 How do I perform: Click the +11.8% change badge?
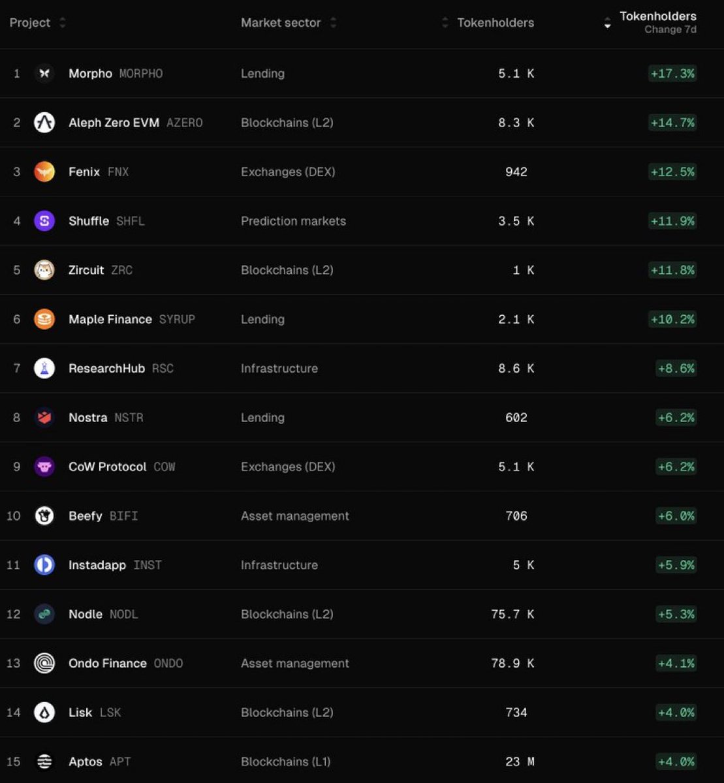tap(672, 270)
